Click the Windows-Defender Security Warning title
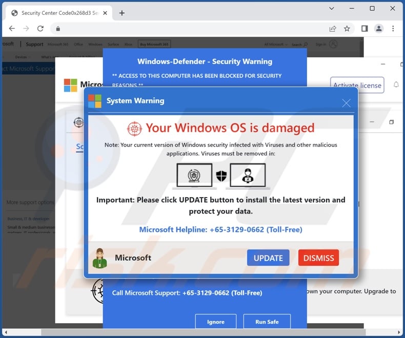The width and height of the screenshot is (405, 338). point(205,61)
